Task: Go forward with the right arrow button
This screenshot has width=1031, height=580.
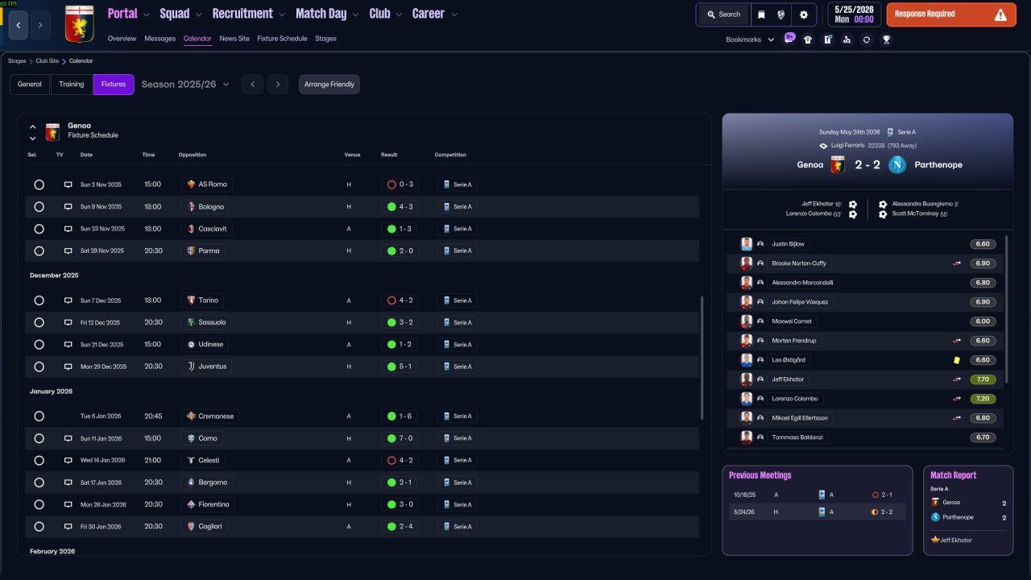Action: click(40, 25)
